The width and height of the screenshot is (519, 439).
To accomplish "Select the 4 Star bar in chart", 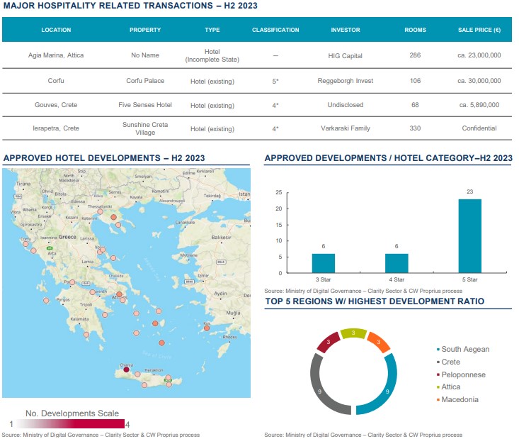I will tap(396, 263).
